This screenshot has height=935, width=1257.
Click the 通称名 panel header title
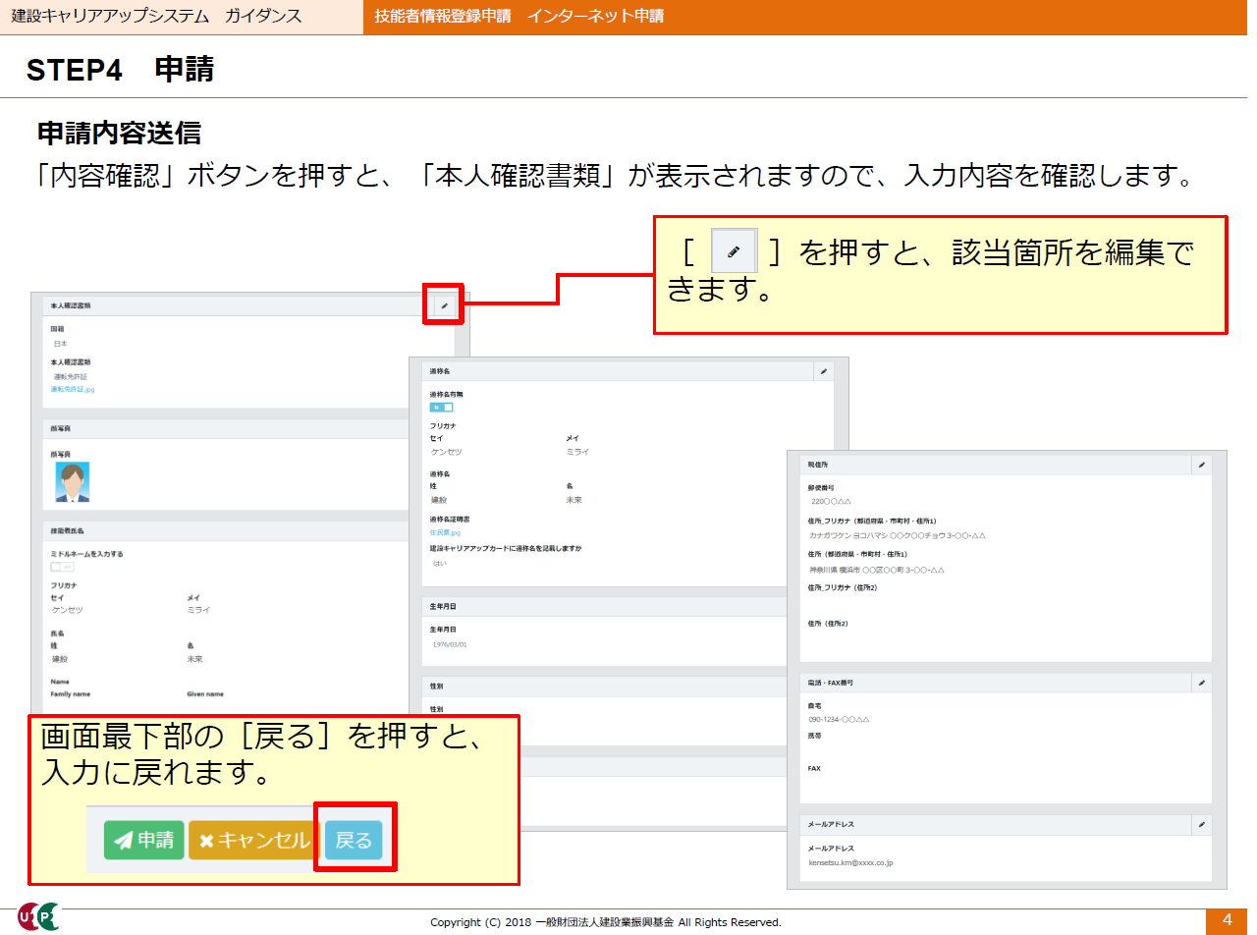click(x=440, y=372)
